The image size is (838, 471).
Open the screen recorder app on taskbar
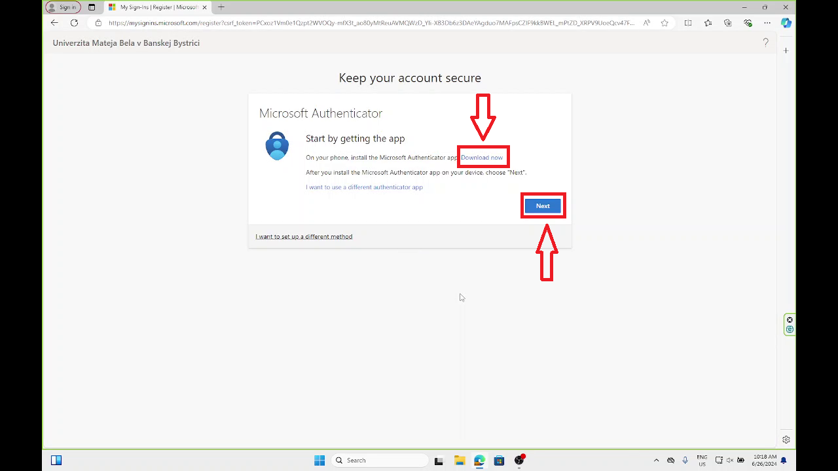[519, 460]
